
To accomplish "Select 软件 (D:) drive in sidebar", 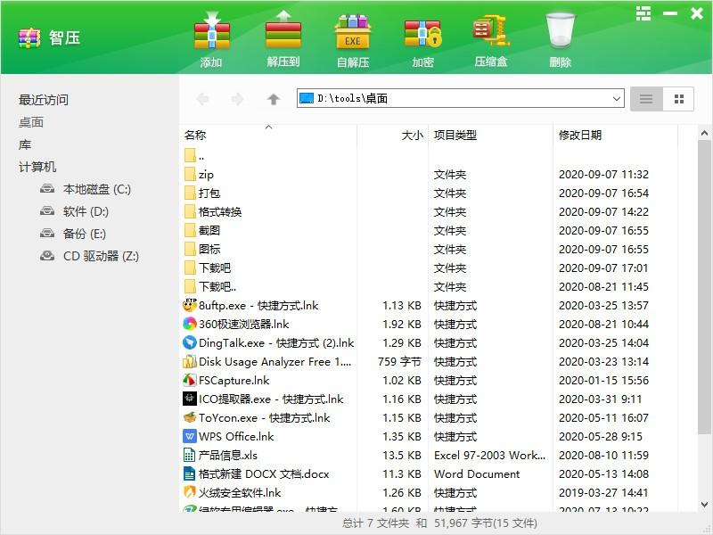I will coord(86,211).
